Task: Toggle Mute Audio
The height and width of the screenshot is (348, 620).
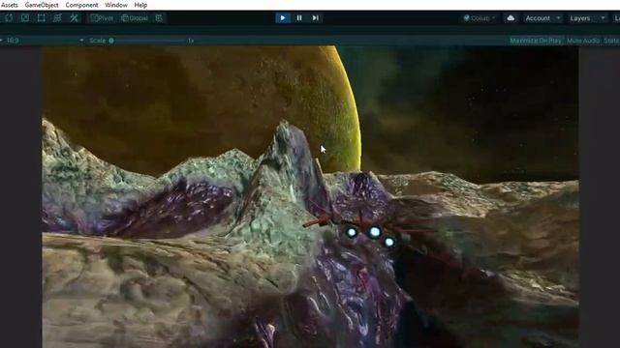Action: pyautogui.click(x=583, y=41)
